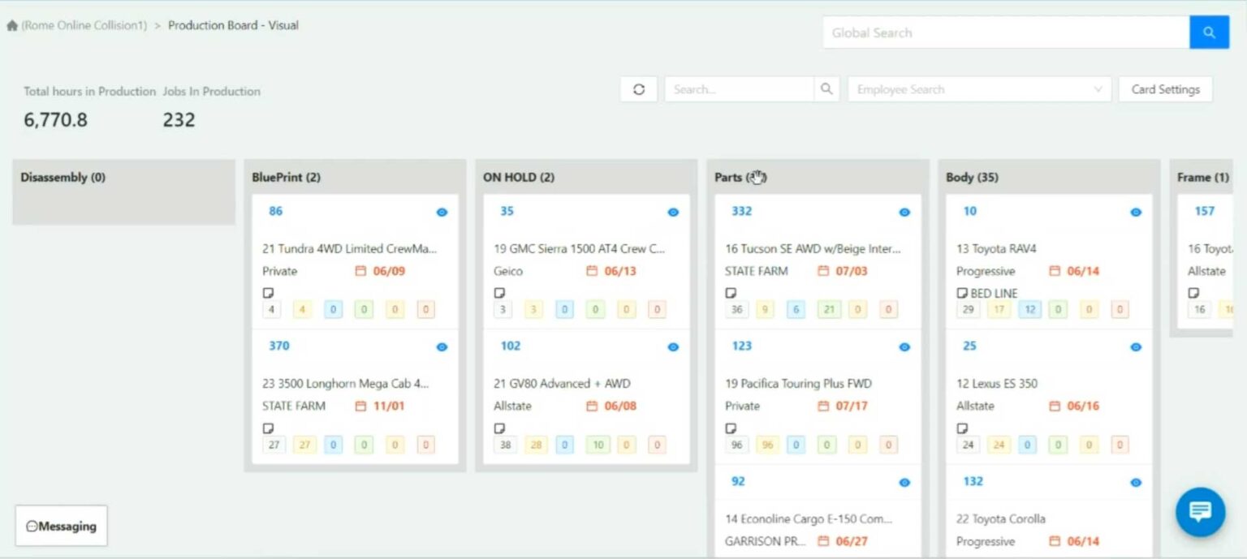The image size is (1247, 559).
Task: Click calendar icon beside 06/13 date
Action: 592,271
